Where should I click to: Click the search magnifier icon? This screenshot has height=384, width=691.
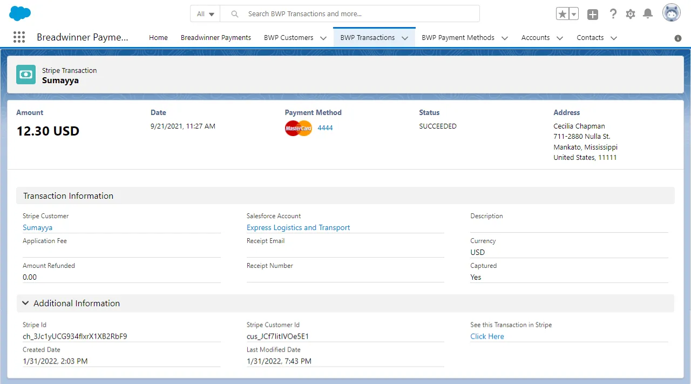(x=235, y=14)
